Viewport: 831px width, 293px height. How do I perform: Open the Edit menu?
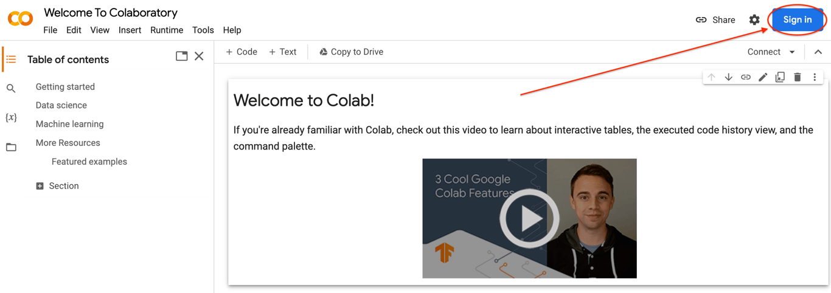tap(74, 30)
